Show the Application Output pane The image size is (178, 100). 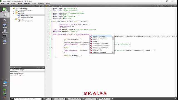click(74, 99)
